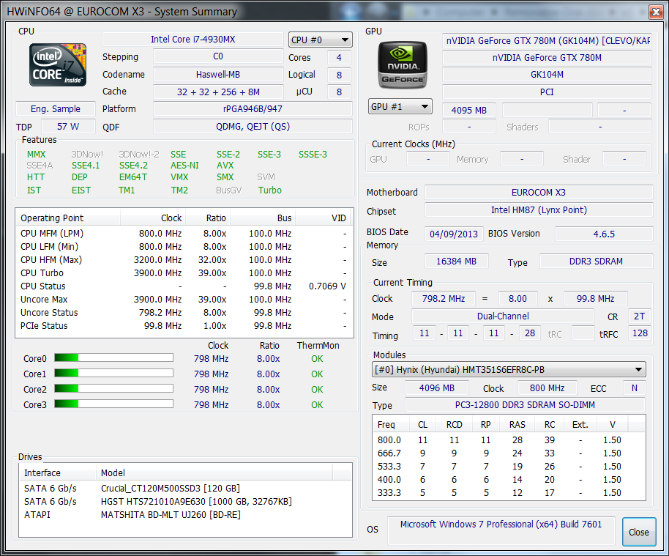Screen dimensions: 669x556
Task: Click the DDR3 SDRAM memory type field
Action: click(596, 261)
